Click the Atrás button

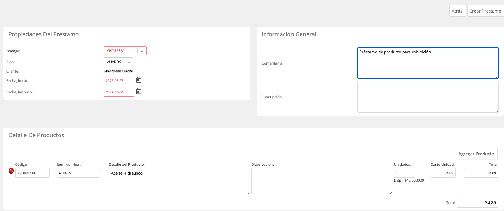457,11
